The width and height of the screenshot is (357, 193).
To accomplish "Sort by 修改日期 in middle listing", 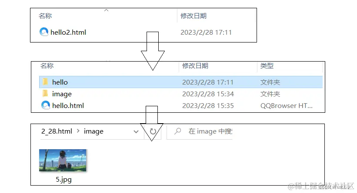I will tap(195, 66).
